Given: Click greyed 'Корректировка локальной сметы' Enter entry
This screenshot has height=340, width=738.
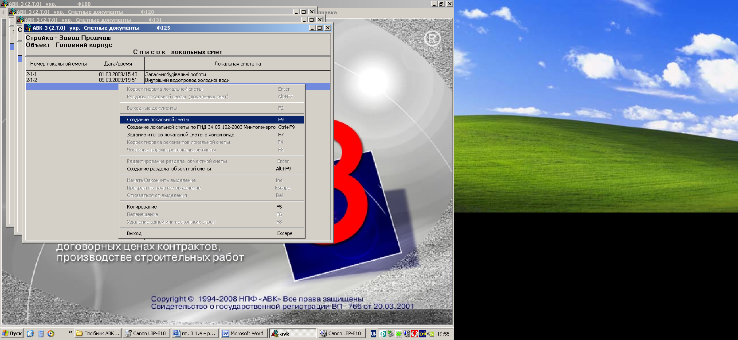Looking at the screenshot, I should click(212, 89).
